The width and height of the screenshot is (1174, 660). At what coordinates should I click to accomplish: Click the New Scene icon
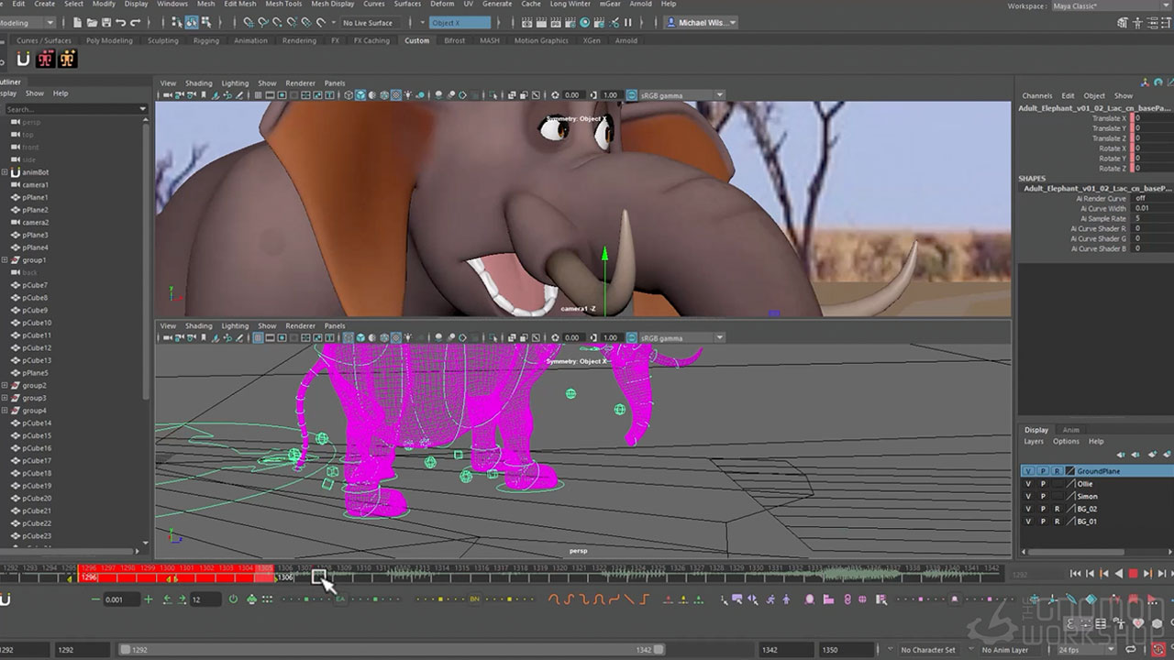click(78, 22)
